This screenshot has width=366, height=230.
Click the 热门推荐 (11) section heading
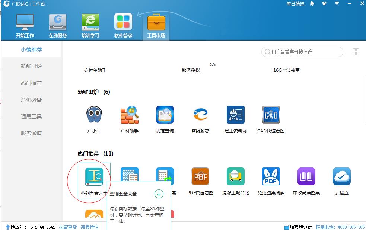tap(95, 154)
